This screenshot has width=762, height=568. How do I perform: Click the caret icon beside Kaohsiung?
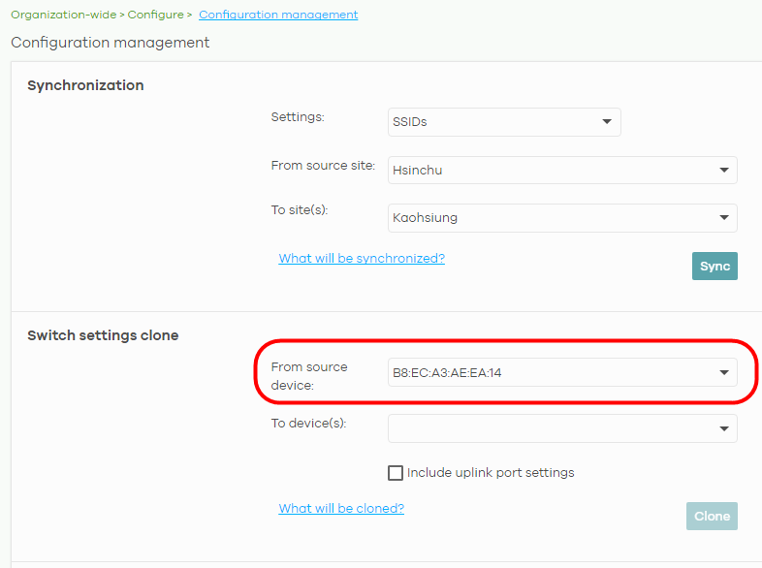[723, 218]
